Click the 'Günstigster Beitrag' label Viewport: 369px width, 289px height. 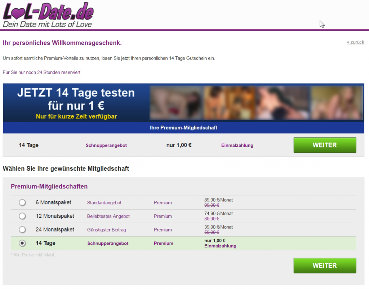click(106, 230)
